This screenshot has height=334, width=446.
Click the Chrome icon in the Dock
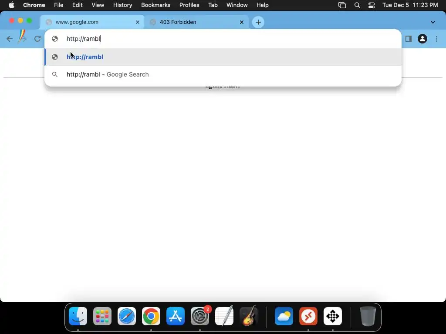(151, 316)
